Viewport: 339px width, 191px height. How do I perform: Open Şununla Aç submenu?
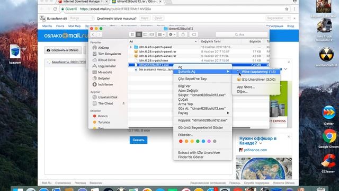202,72
